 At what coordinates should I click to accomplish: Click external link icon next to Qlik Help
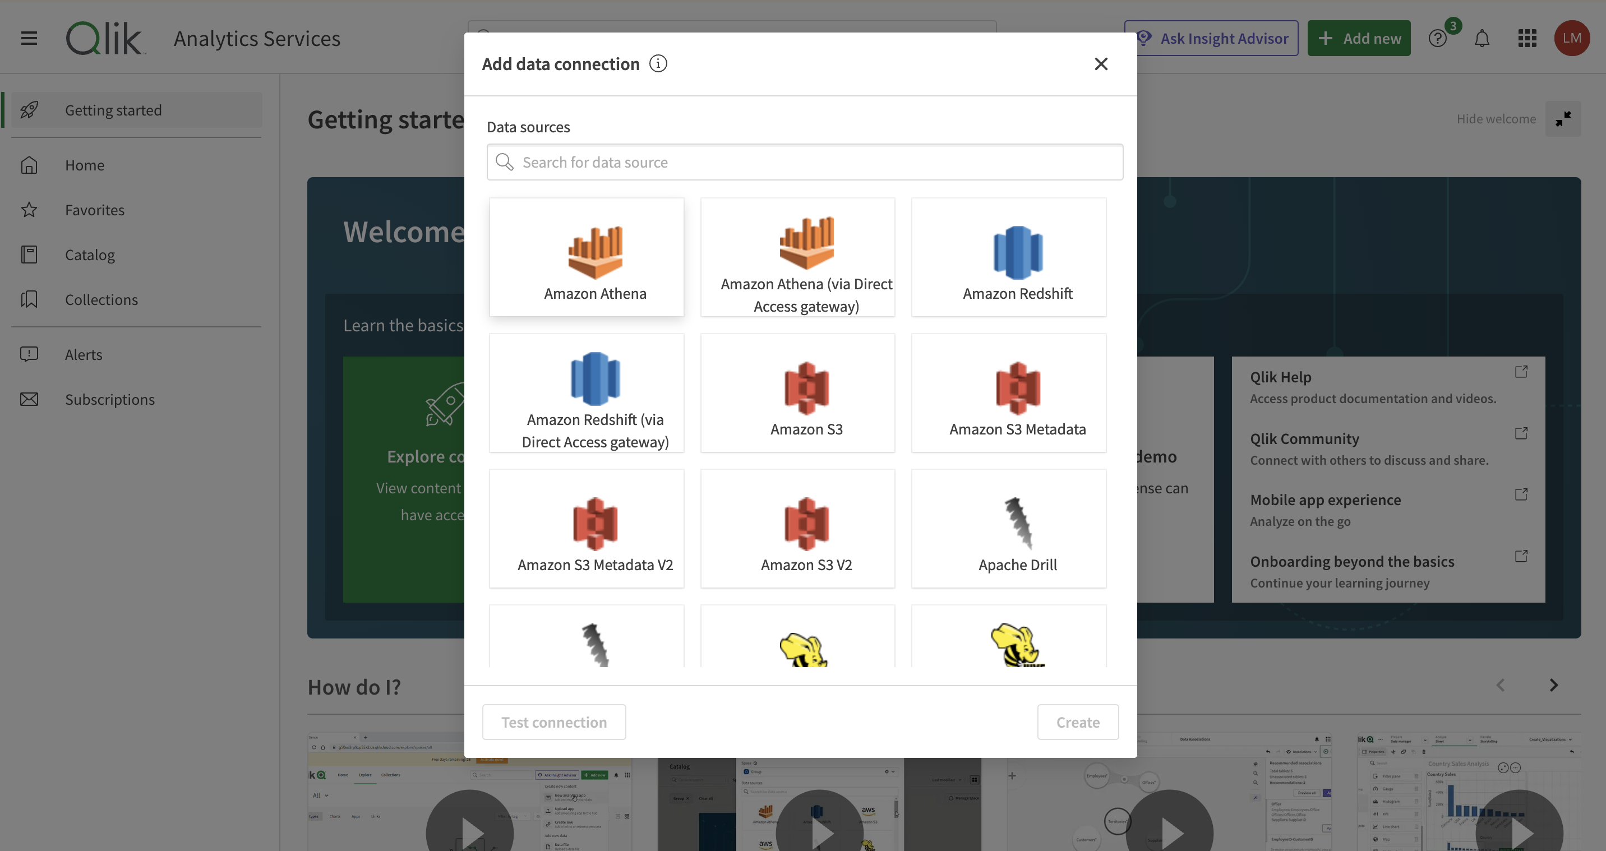coord(1521,372)
